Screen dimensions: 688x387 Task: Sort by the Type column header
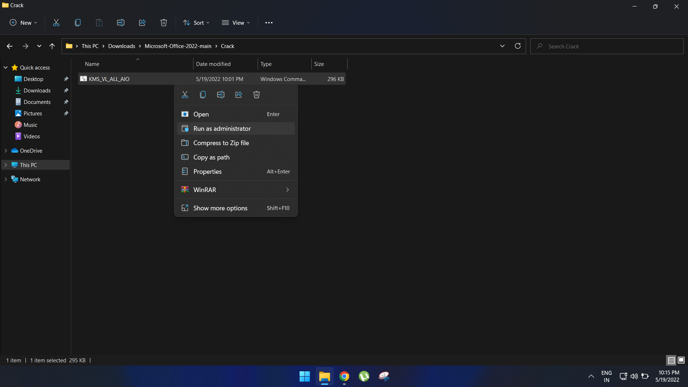[285, 64]
